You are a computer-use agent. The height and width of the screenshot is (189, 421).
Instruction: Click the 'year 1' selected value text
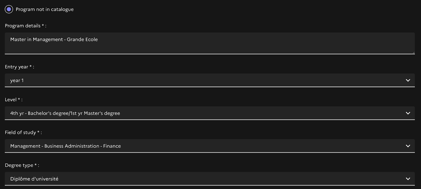[17, 81]
